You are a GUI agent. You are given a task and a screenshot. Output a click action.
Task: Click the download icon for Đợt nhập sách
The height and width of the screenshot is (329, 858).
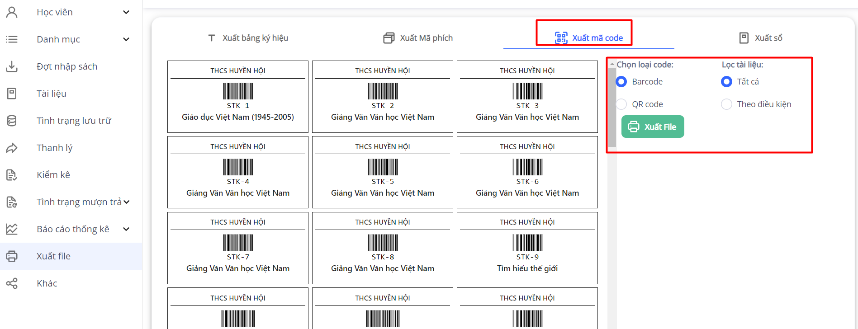click(x=12, y=66)
